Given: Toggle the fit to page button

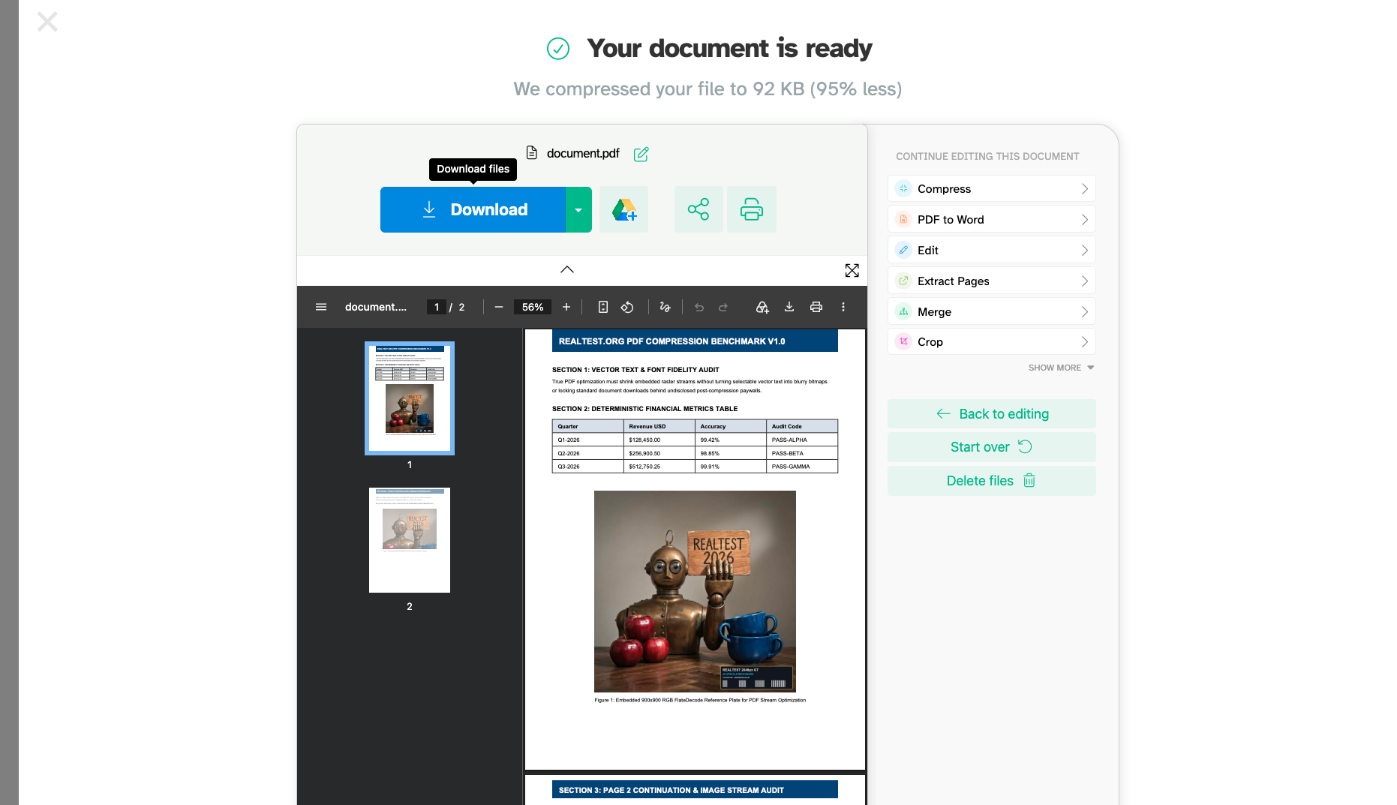Looking at the screenshot, I should tap(602, 307).
